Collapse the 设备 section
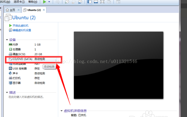This screenshot has width=187, height=117. click(x=7, y=40)
